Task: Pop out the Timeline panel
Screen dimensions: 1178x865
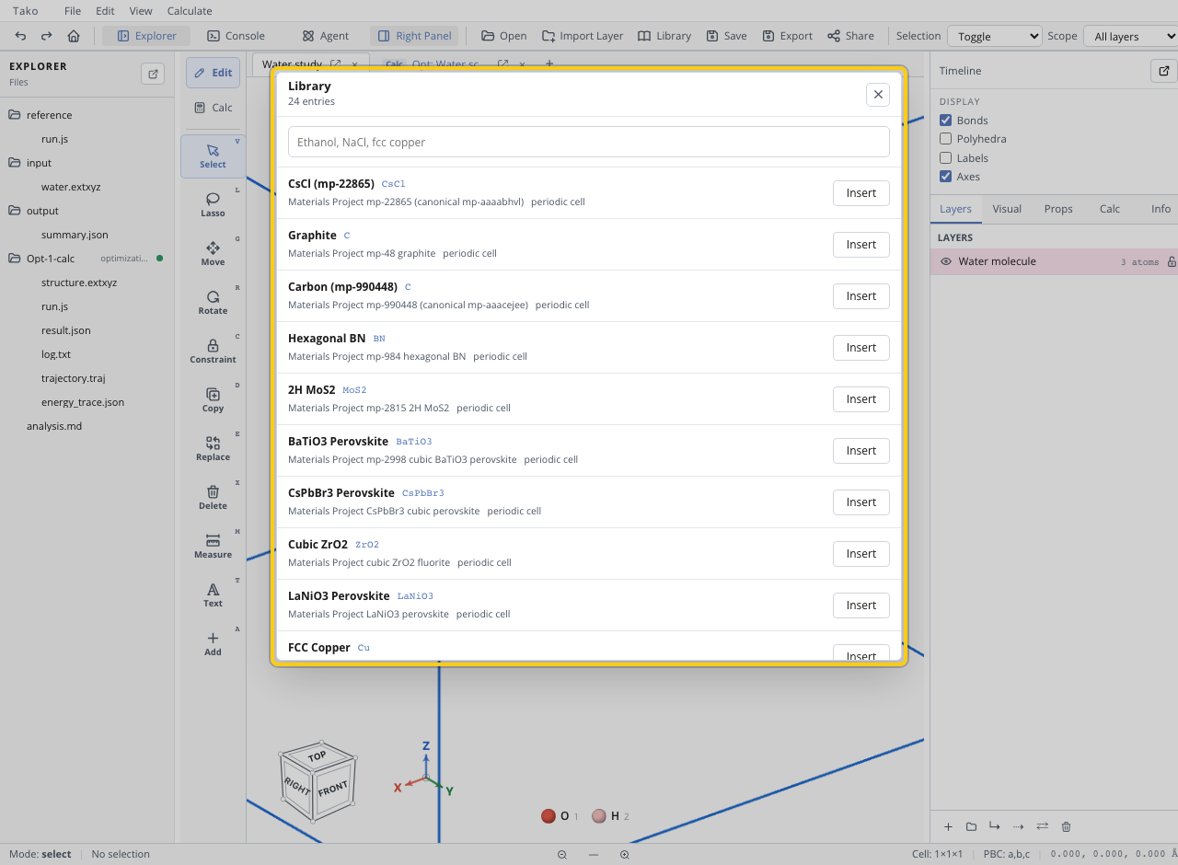Action: coord(1163,71)
